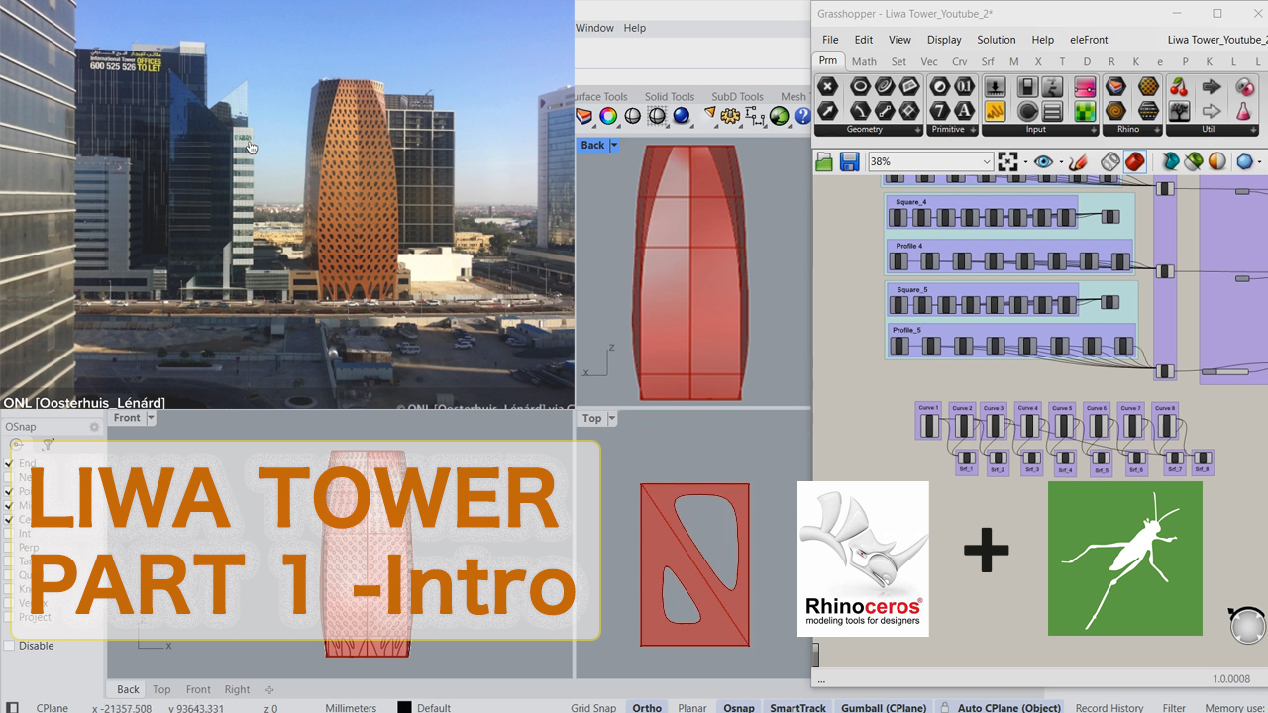
Task: Select the Control Knob component icon
Action: coord(1027,111)
